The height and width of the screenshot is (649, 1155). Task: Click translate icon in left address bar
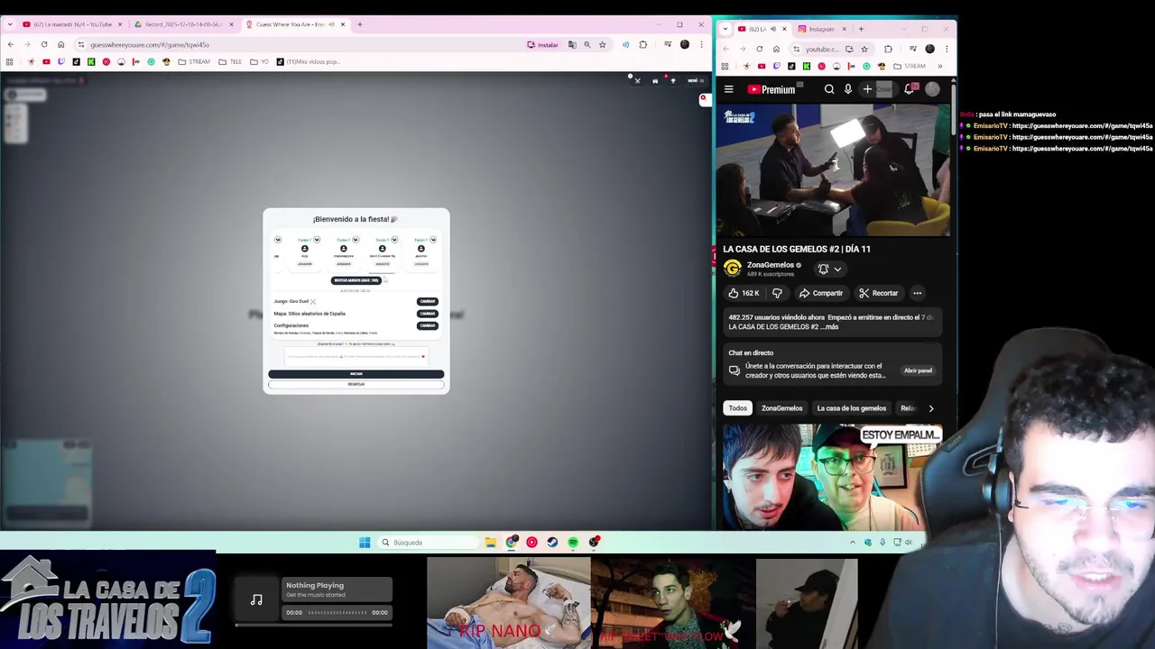(x=572, y=44)
